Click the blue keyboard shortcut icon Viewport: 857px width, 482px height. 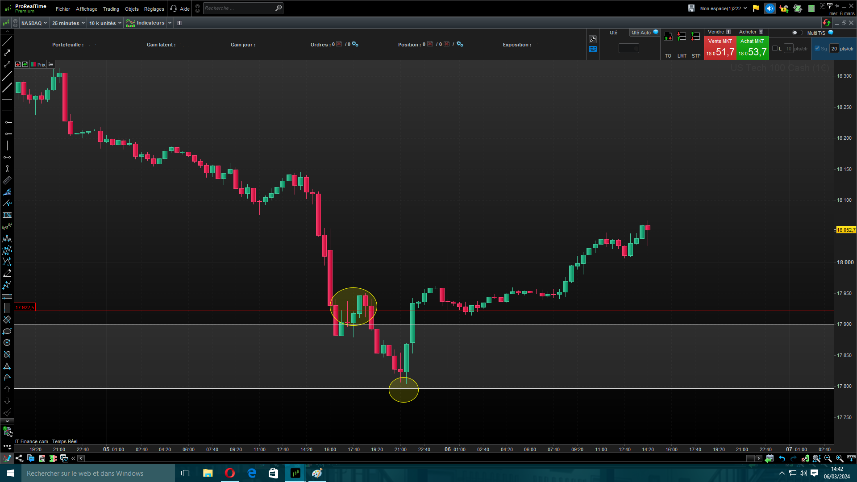593,50
